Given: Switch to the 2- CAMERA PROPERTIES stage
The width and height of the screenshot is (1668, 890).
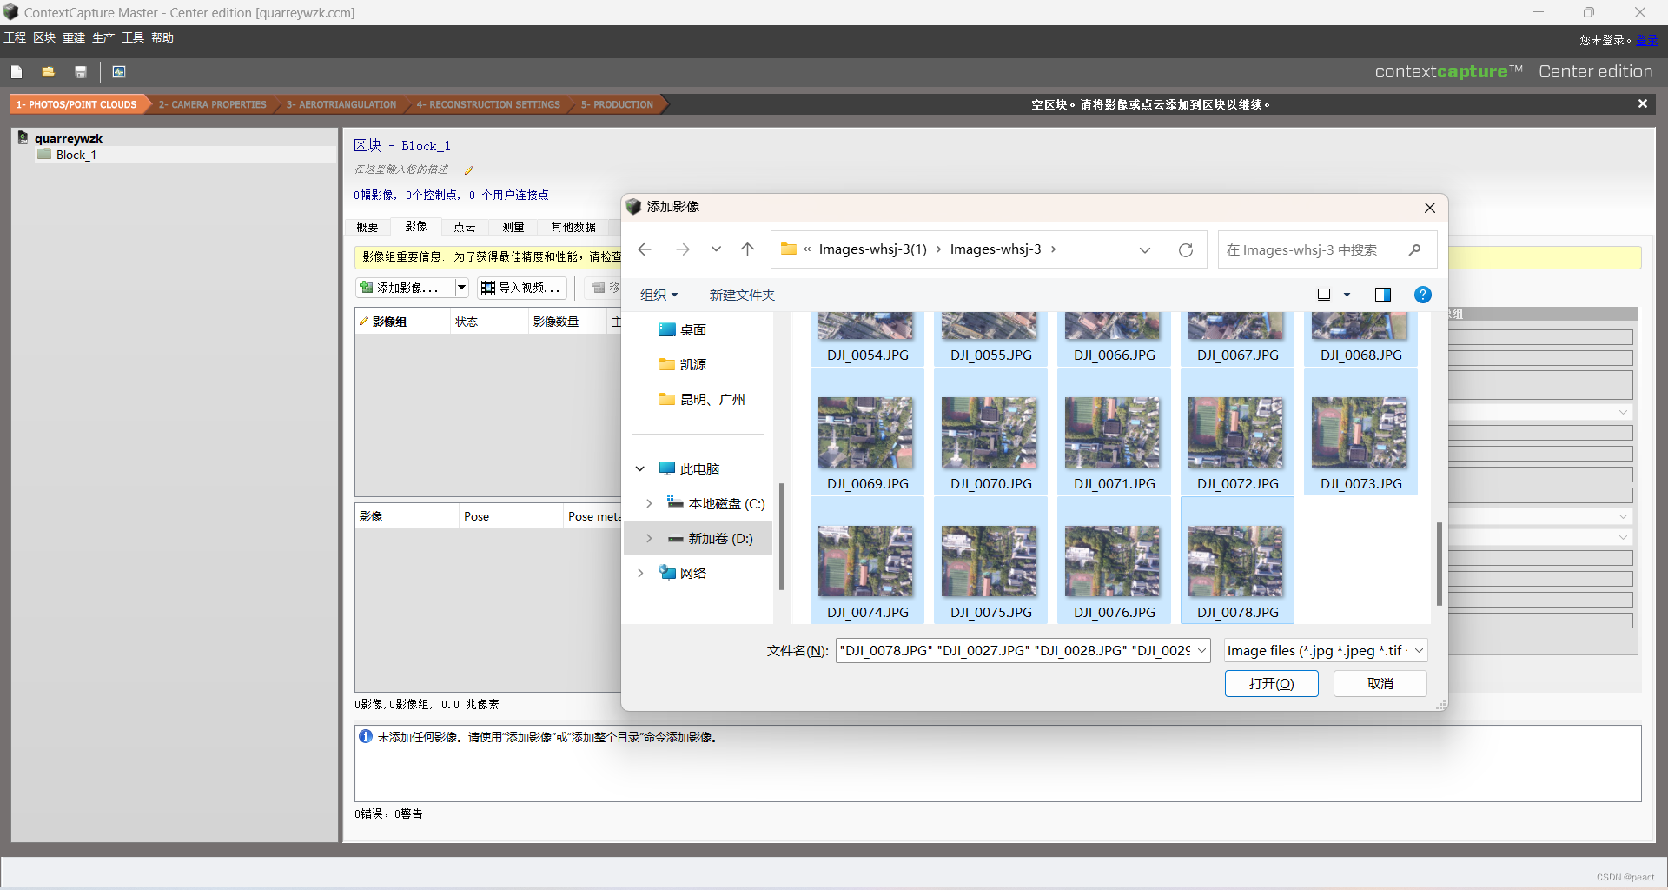Looking at the screenshot, I should [212, 104].
